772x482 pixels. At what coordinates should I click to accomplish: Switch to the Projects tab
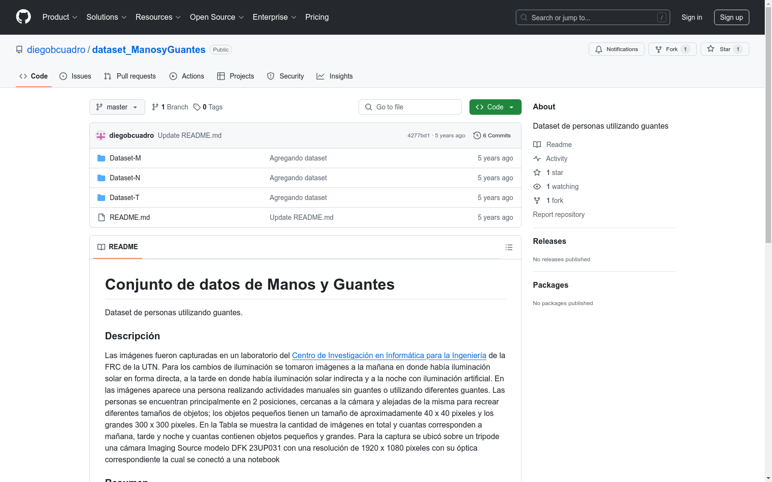click(235, 76)
